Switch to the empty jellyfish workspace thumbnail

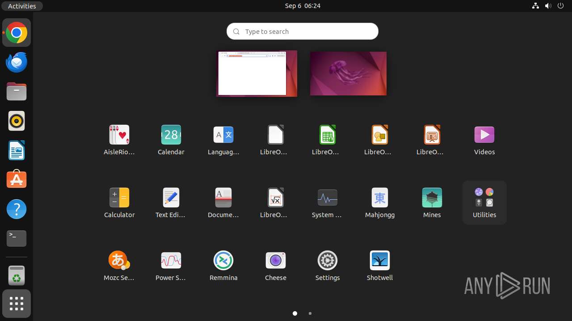point(348,74)
